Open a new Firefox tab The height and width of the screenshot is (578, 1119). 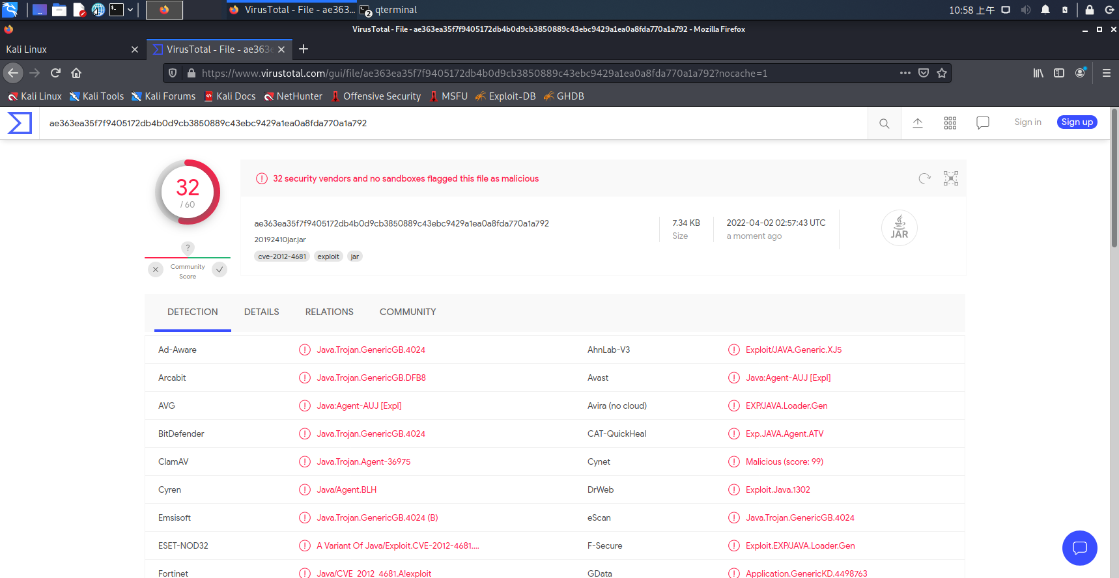304,49
